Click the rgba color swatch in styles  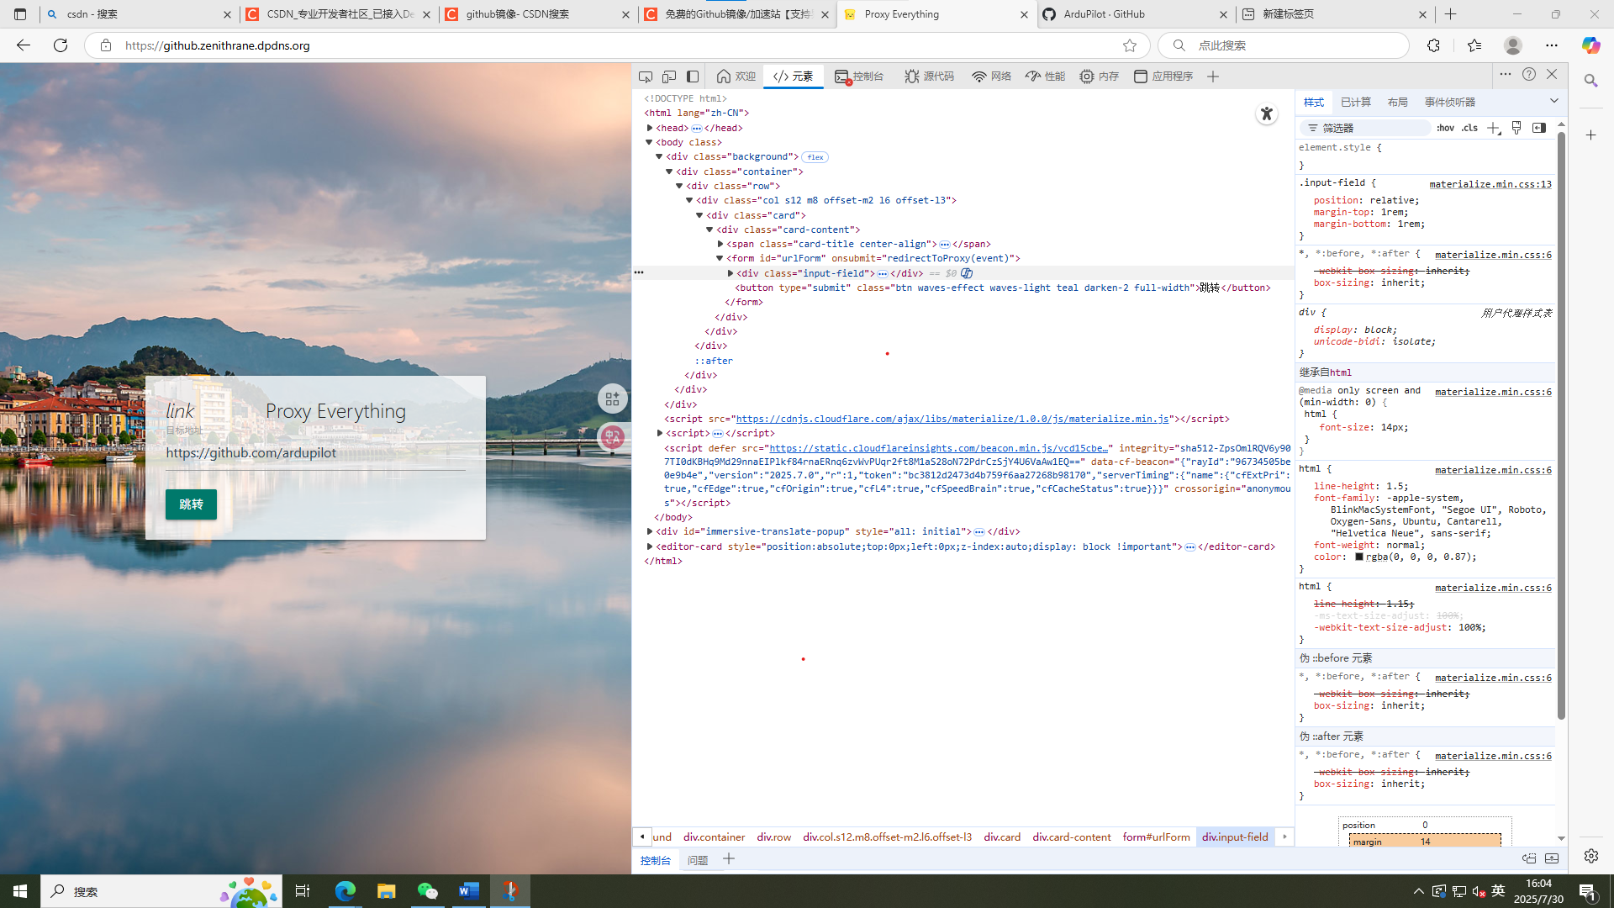(x=1359, y=557)
